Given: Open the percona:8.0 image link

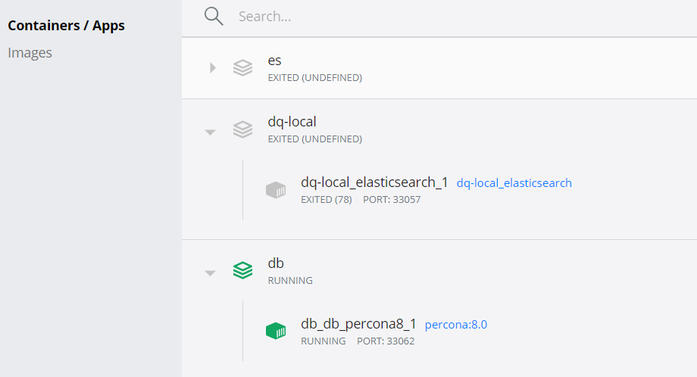Looking at the screenshot, I should click(x=455, y=325).
